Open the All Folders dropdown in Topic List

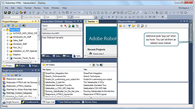pos(90,65)
